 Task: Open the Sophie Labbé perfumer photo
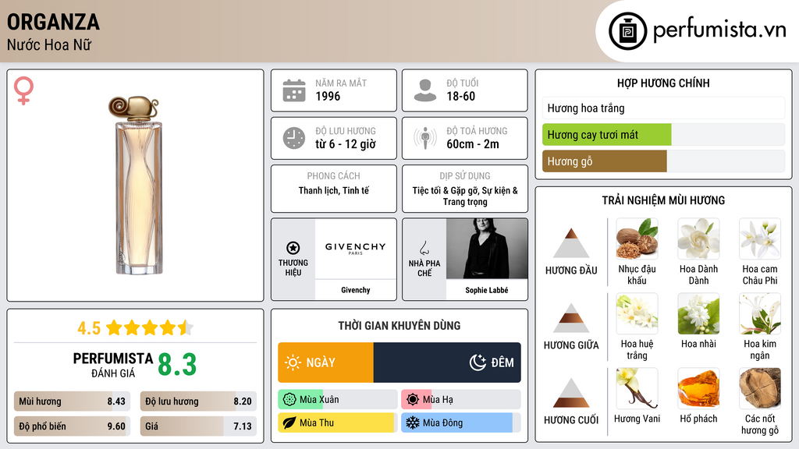(487, 249)
